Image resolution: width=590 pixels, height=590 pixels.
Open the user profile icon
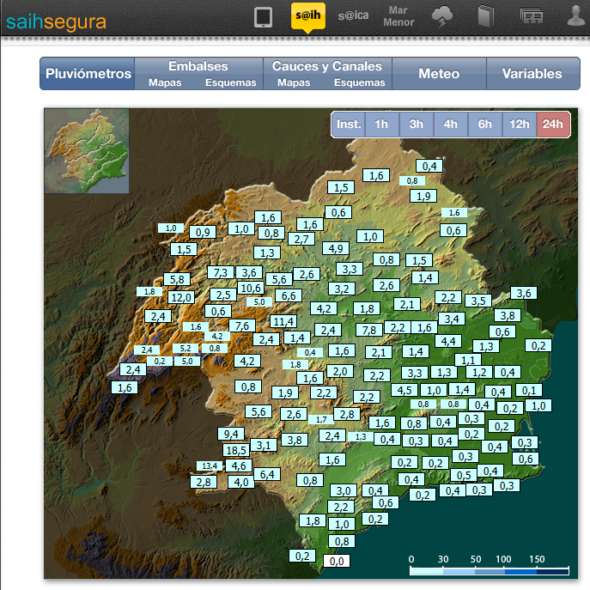[x=576, y=16]
